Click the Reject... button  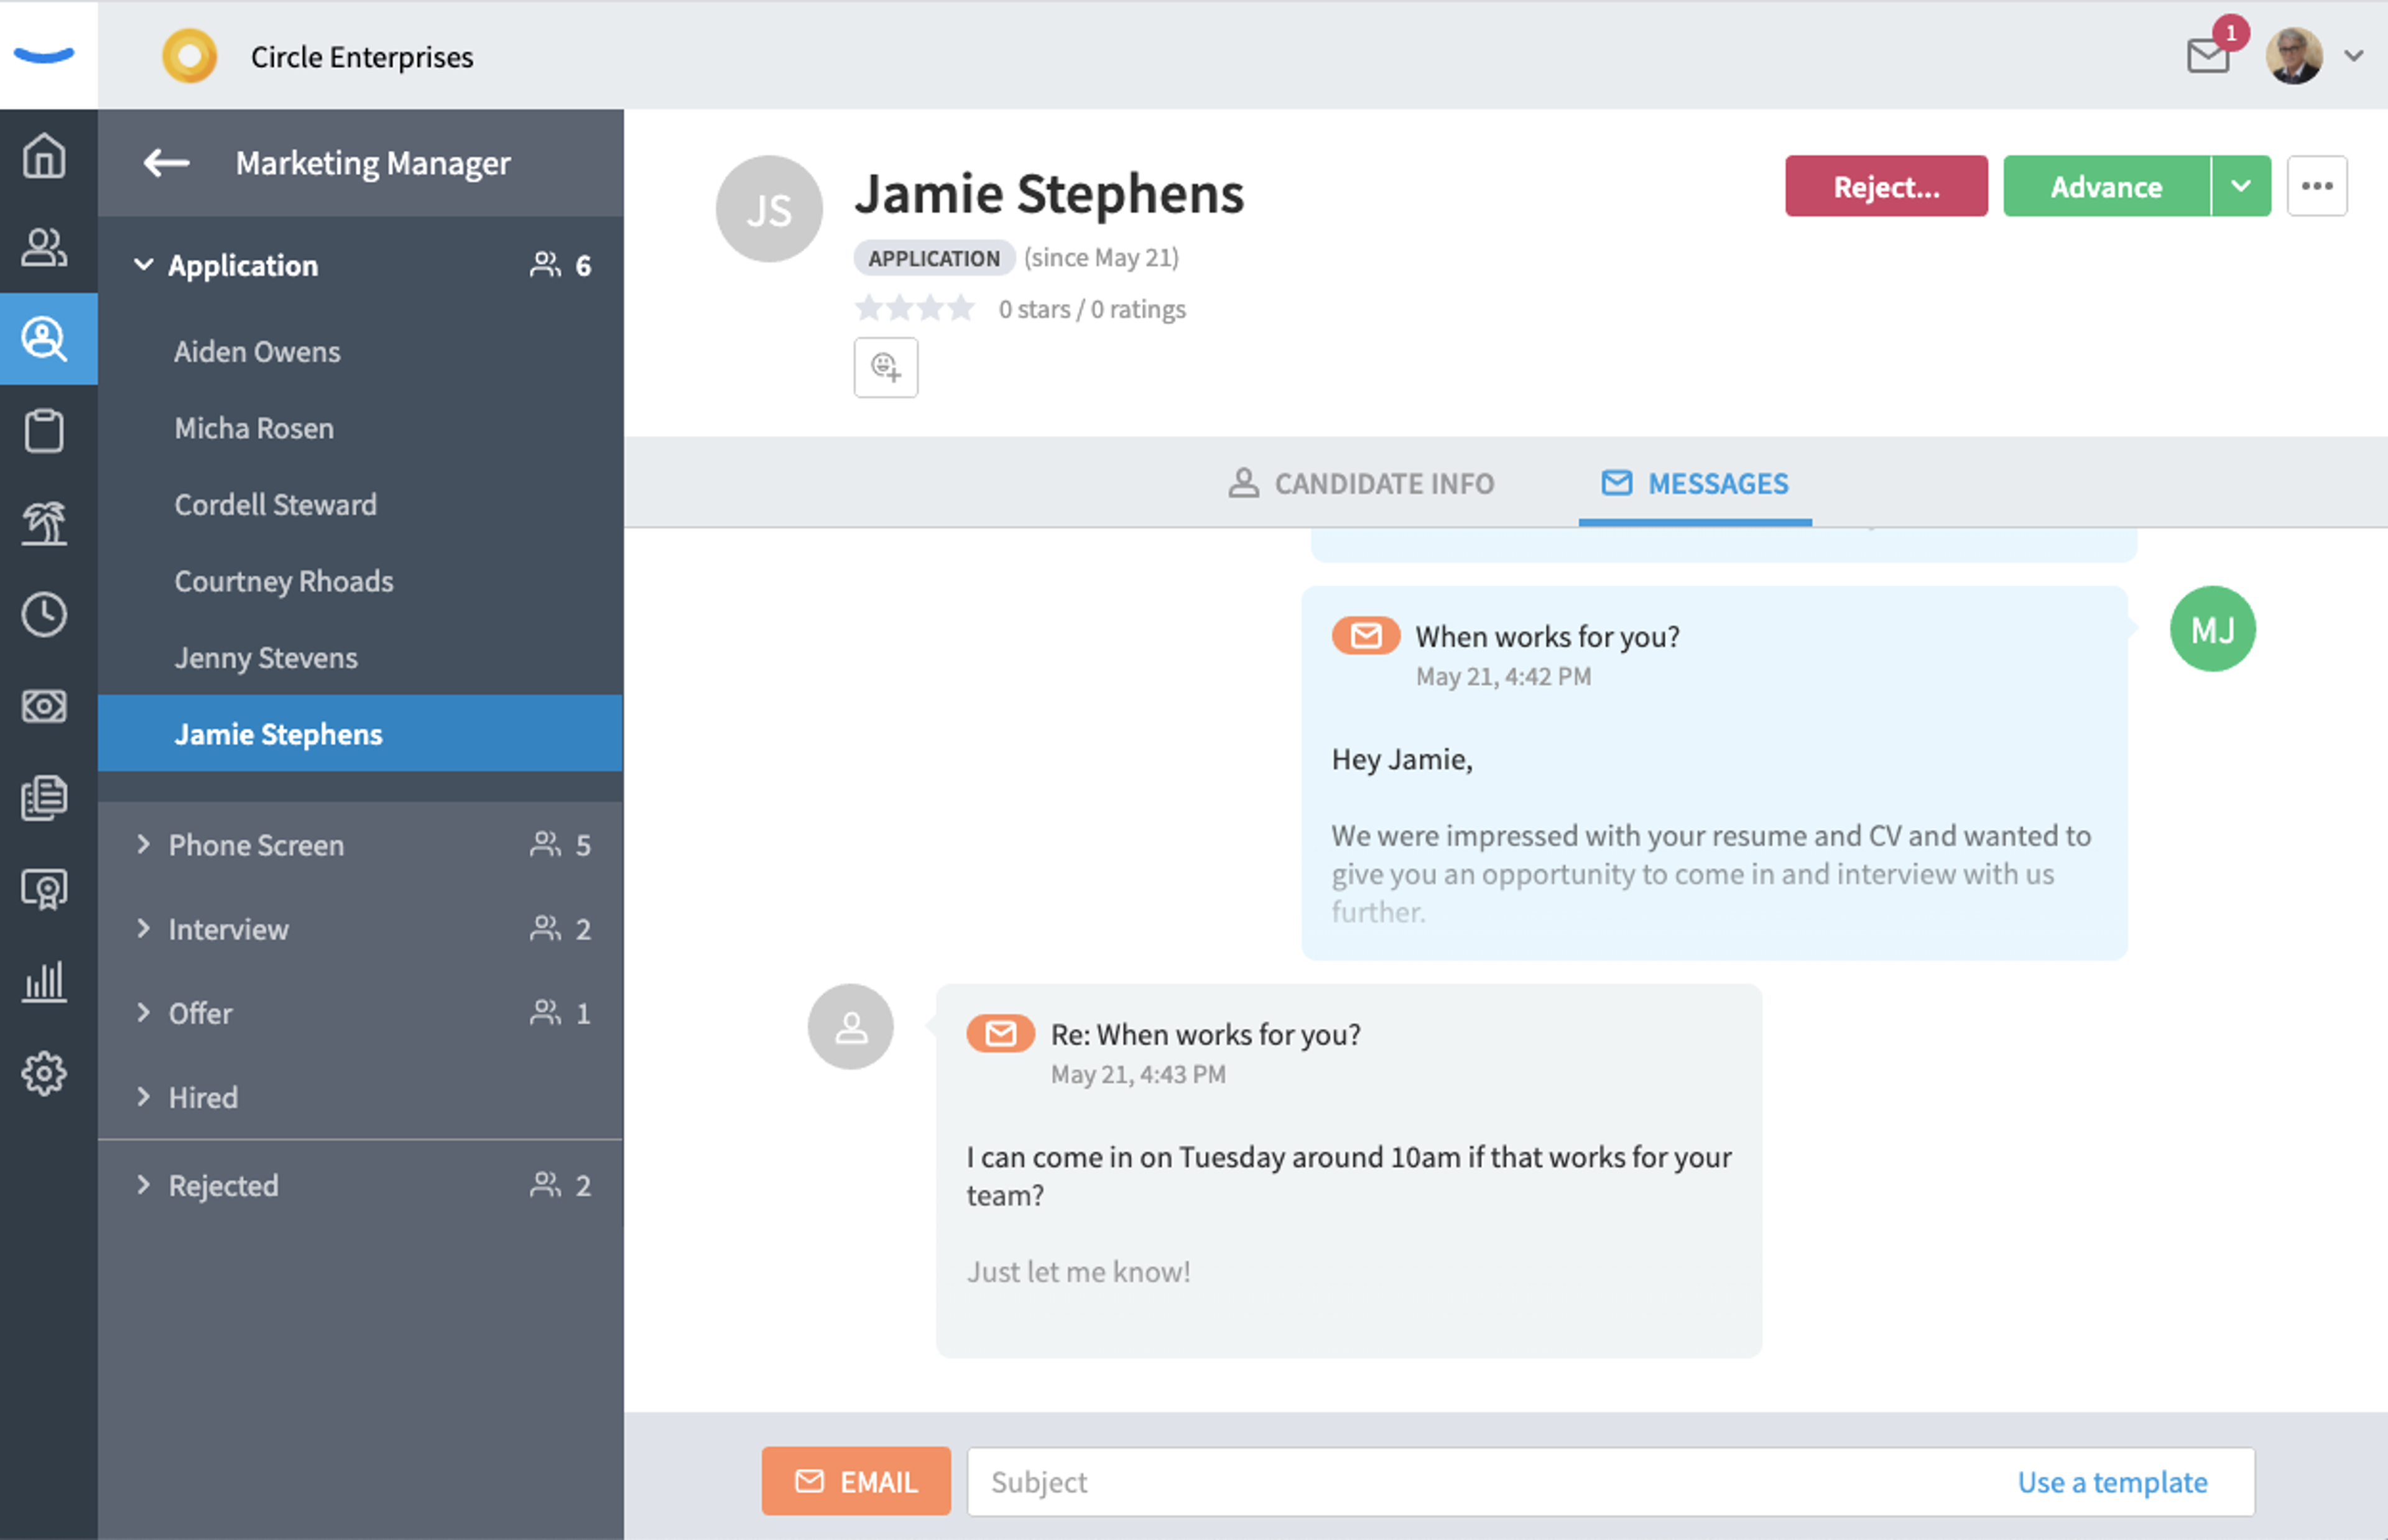point(1886,186)
